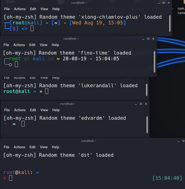Click scrollbar in edvardm terminal

(x=147, y=125)
